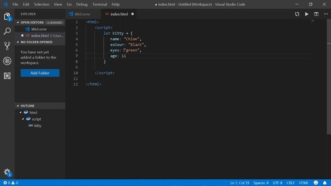Open the Terminal menu
Screen dimensions: 331x186
[99, 4]
